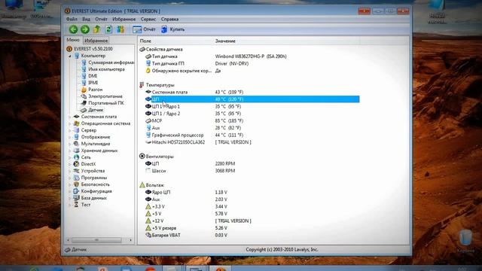This screenshot has height=271, width=482.
Task: Click the Купить buy toolbar button
Action: coord(172,29)
